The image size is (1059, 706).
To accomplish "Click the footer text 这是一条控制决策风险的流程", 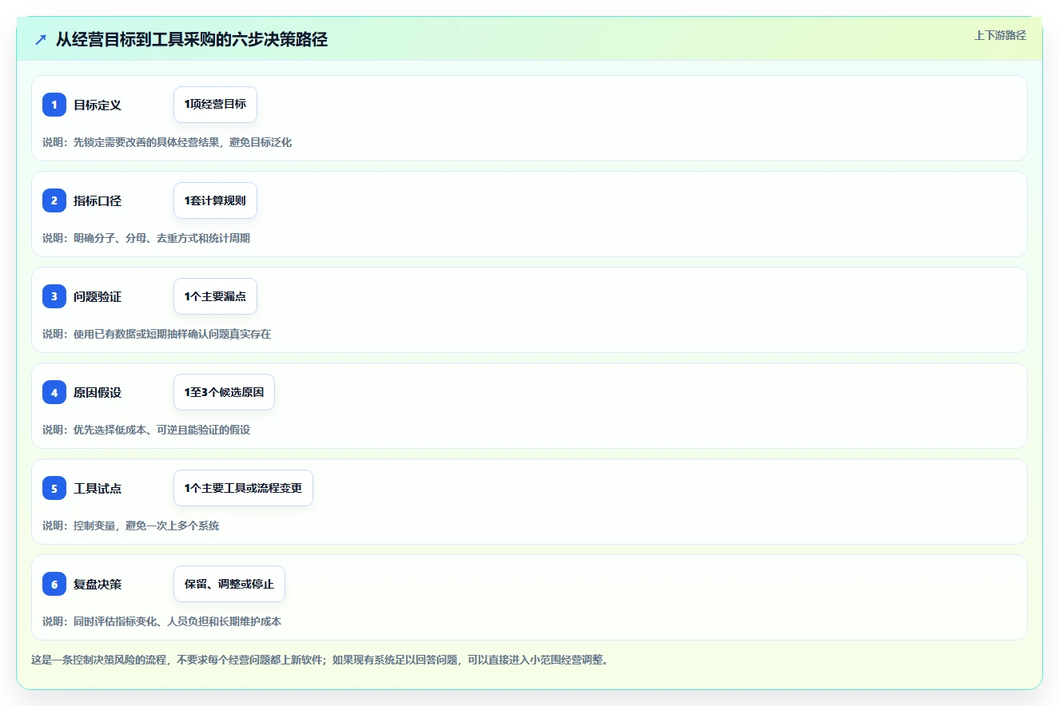I will [99, 660].
